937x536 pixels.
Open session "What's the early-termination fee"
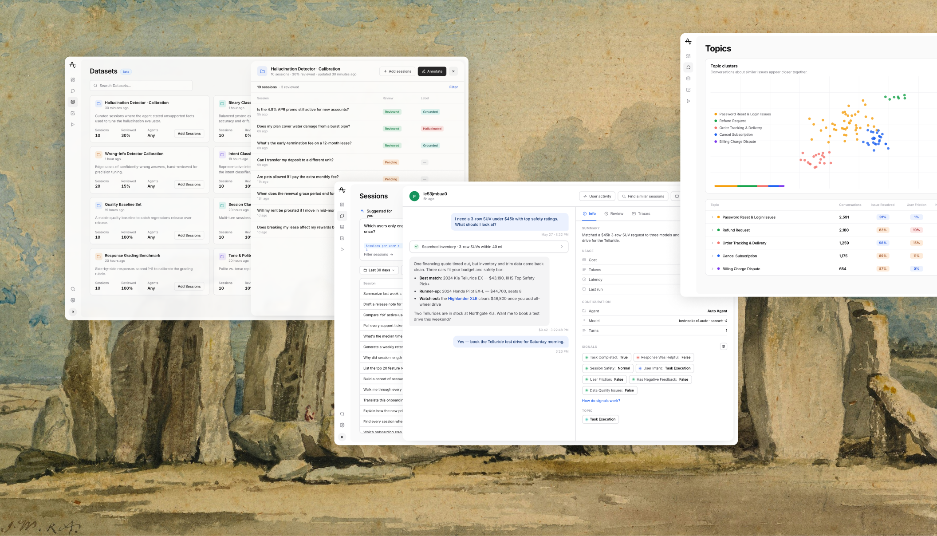[358, 146]
